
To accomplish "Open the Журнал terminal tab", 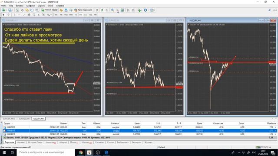I will coord(148,142).
